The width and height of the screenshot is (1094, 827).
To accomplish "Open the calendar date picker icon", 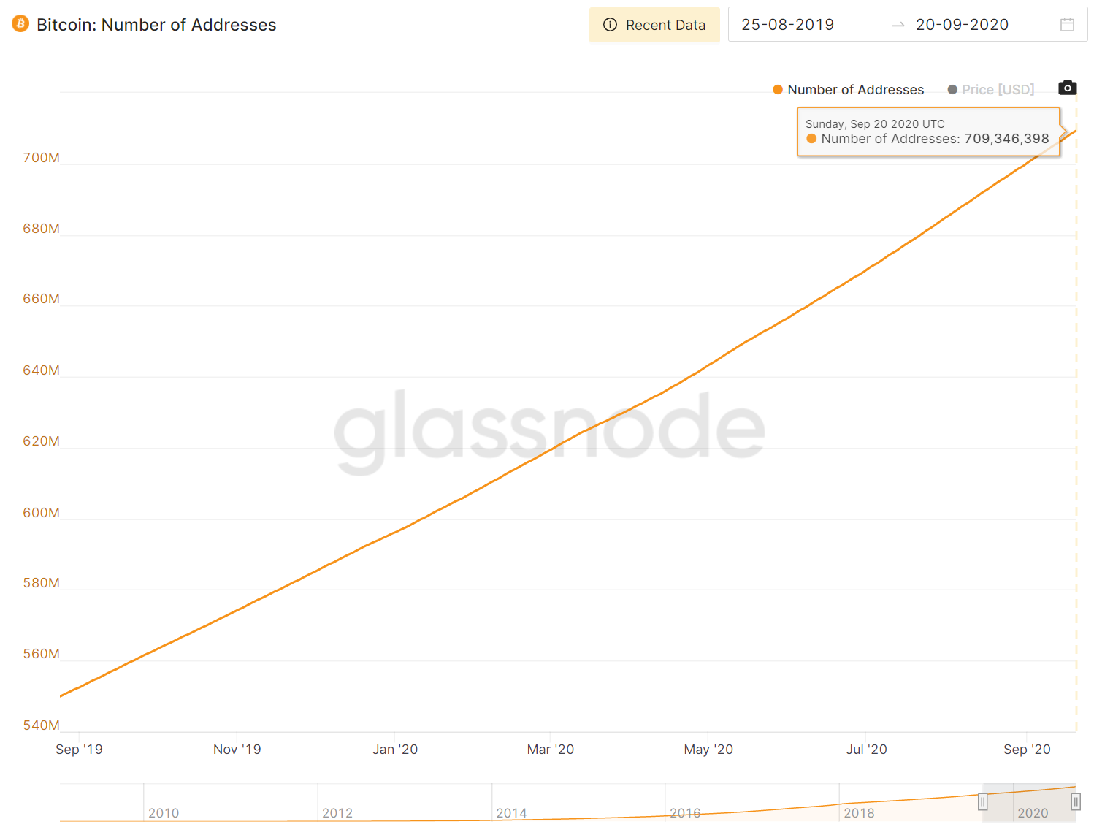I will tap(1067, 25).
